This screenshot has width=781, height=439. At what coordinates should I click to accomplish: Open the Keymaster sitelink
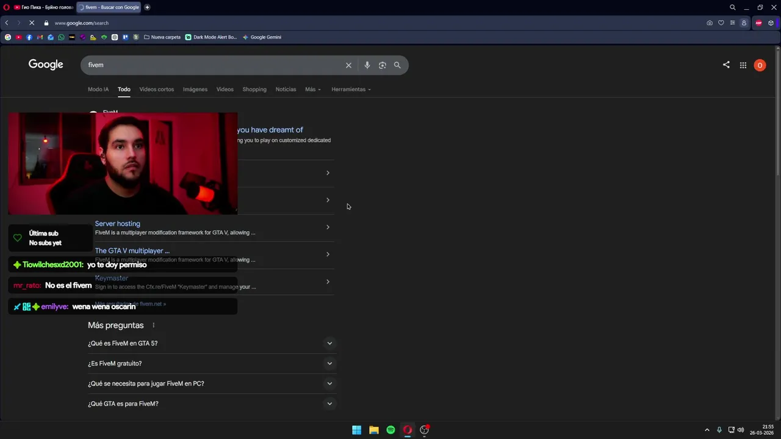point(112,278)
